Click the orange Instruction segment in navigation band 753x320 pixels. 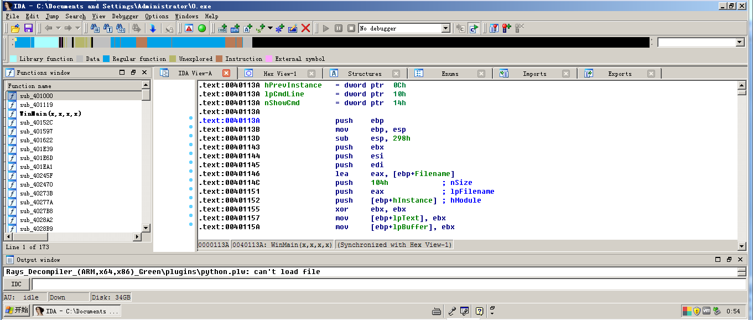click(x=141, y=43)
